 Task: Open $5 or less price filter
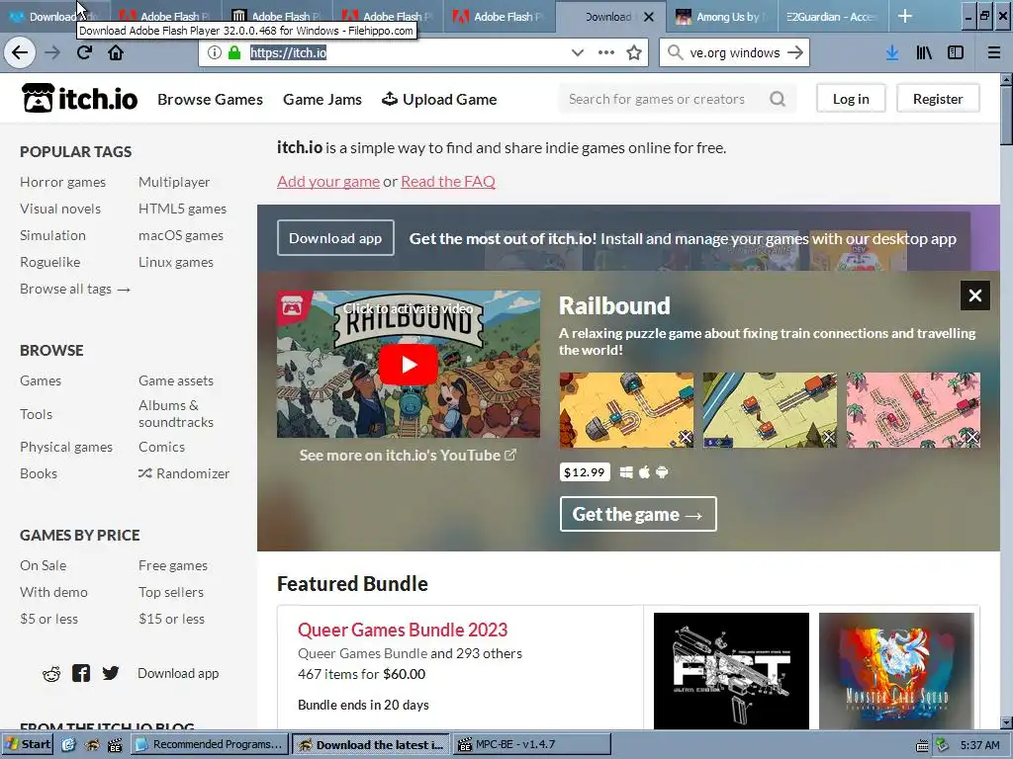point(49,619)
